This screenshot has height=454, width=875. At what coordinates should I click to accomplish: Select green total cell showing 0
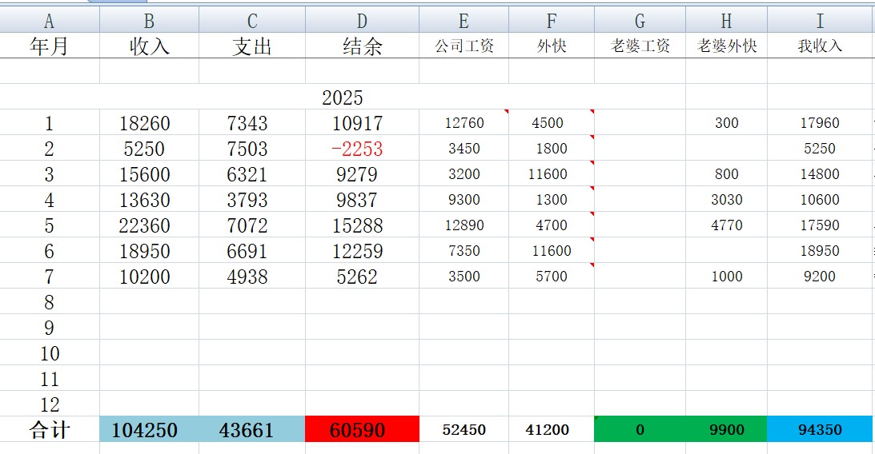(x=640, y=429)
